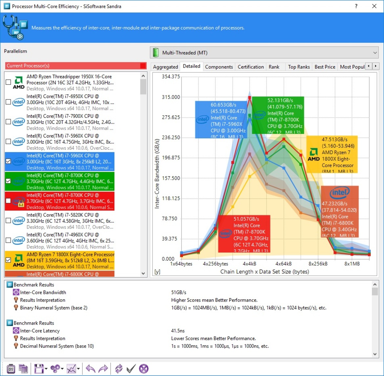This screenshot has height=376, width=384.
Task: Check the Intel i7-6950X checkbox
Action: click(8, 102)
